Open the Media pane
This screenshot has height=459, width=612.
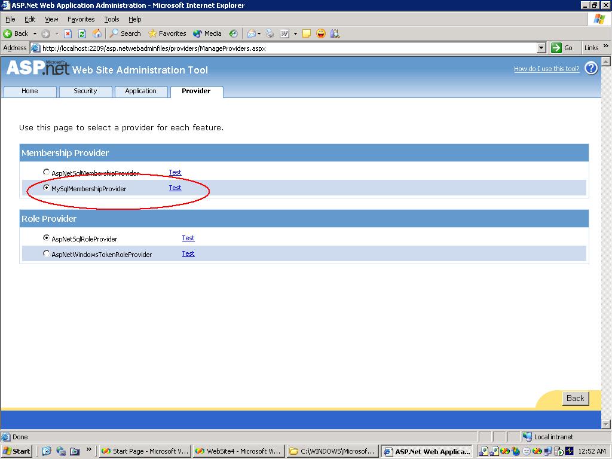[x=207, y=33]
